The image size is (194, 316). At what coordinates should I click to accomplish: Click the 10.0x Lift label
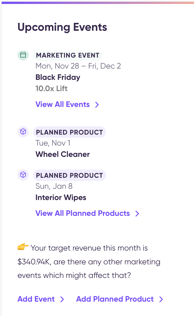(51, 89)
